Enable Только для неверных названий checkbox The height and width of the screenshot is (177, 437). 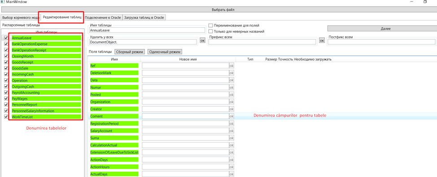[x=211, y=31]
